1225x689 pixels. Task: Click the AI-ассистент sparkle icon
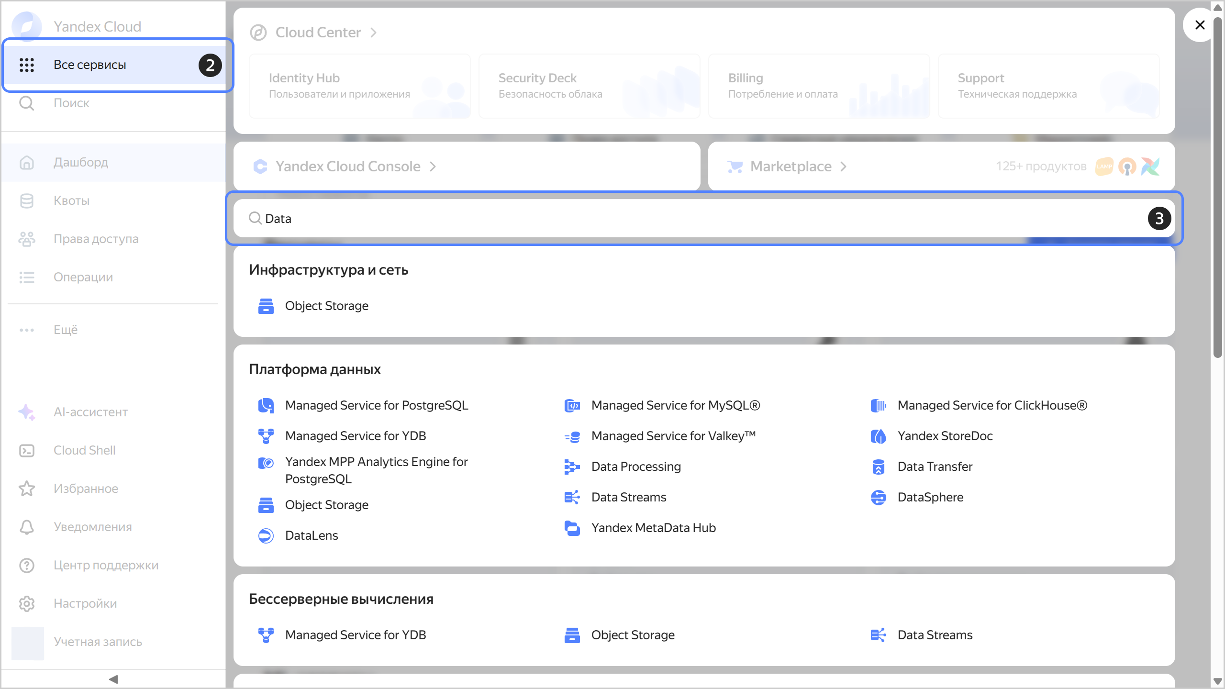click(x=26, y=412)
